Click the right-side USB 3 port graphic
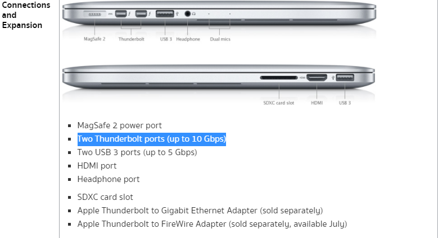 point(345,77)
